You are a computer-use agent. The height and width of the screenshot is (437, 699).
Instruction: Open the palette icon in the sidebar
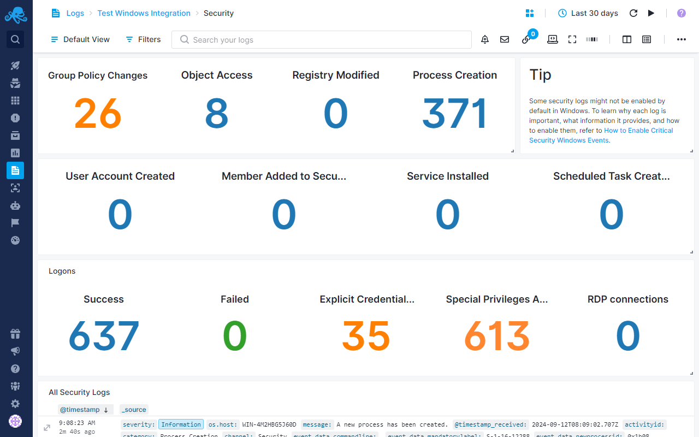[x=15, y=240]
